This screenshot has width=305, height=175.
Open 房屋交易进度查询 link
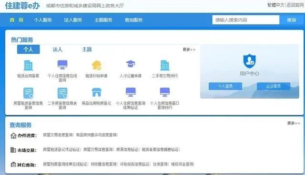click(x=58, y=135)
